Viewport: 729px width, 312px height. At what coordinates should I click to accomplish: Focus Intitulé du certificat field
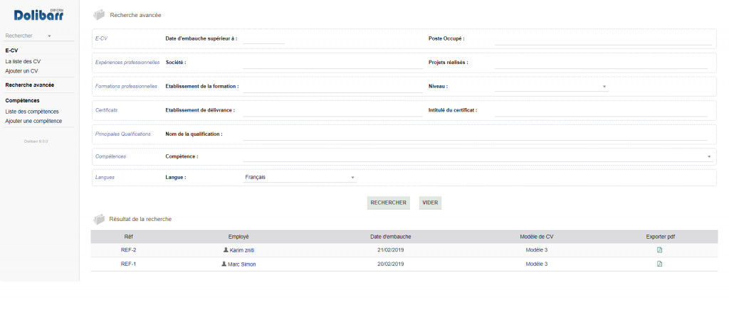click(601, 112)
